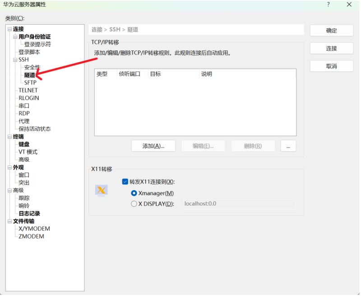Image resolution: width=361 pixels, height=297 pixels.
Task: Click the 说明 column header
Action: tap(207, 74)
